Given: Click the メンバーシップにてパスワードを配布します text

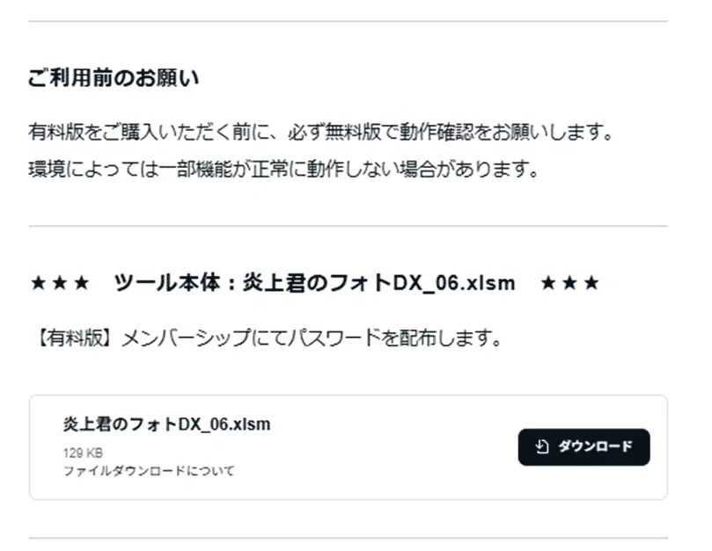Looking at the screenshot, I should (312, 337).
